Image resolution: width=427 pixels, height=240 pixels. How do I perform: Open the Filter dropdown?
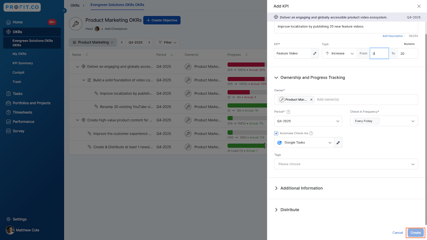tap(167, 42)
